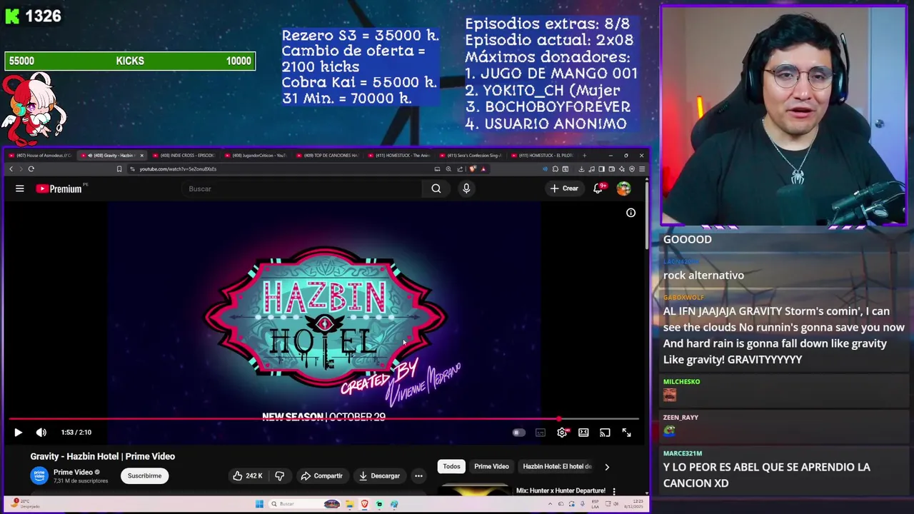The height and width of the screenshot is (514, 914).
Task: Open the Windows Start menu
Action: [259, 504]
